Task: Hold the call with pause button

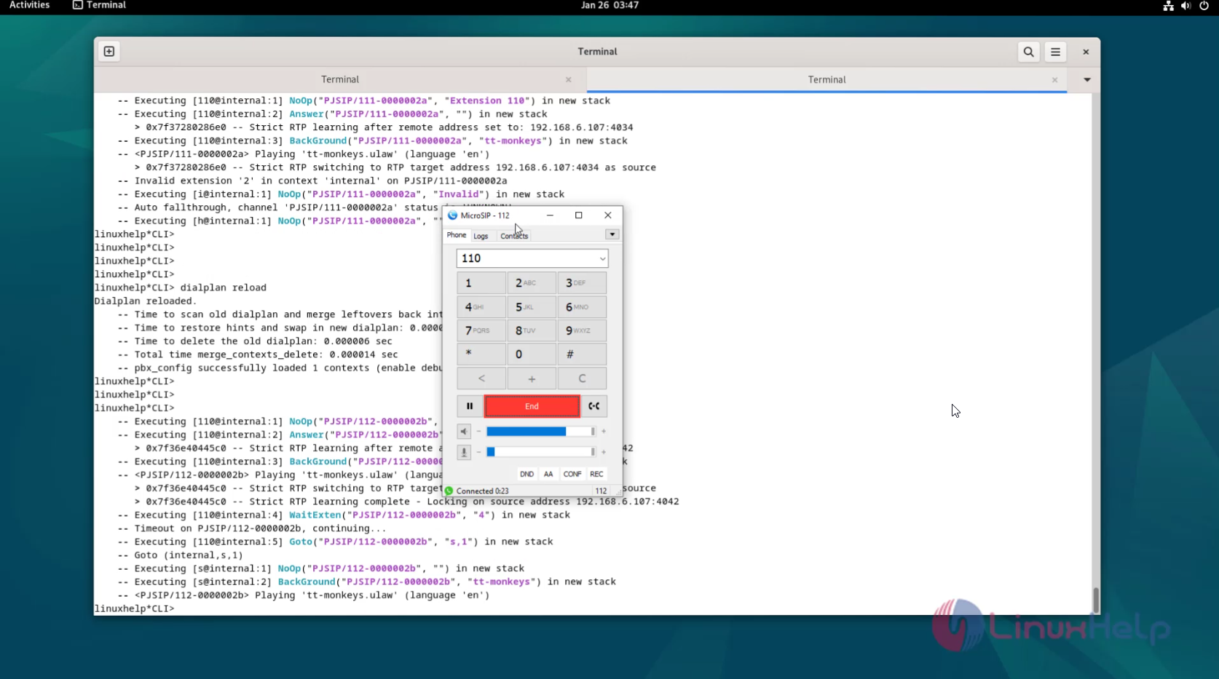Action: coord(470,406)
